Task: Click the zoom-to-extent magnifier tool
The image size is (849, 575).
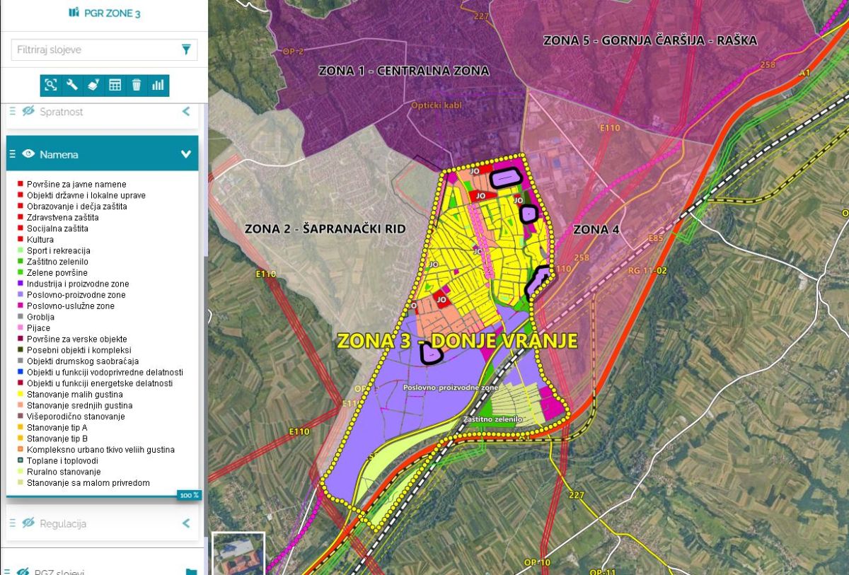Action: pyautogui.click(x=51, y=86)
